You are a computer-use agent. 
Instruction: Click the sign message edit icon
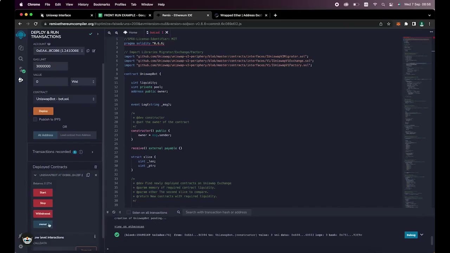click(94, 51)
